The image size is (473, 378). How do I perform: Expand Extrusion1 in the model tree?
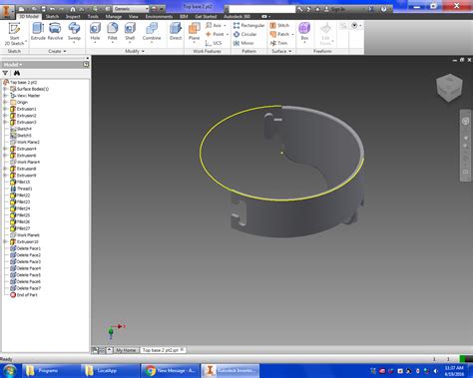[x=5, y=109]
